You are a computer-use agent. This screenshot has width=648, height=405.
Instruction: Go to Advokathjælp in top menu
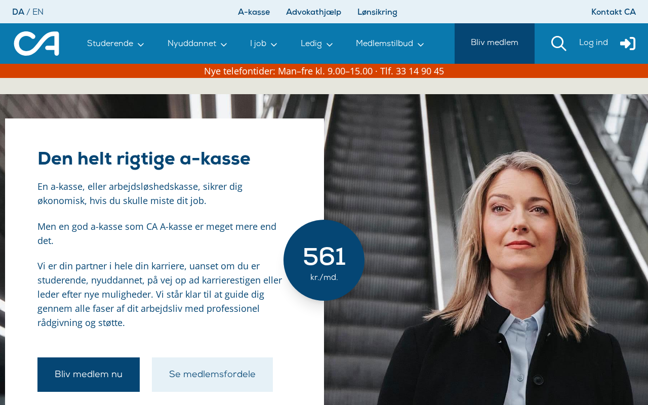pyautogui.click(x=313, y=12)
